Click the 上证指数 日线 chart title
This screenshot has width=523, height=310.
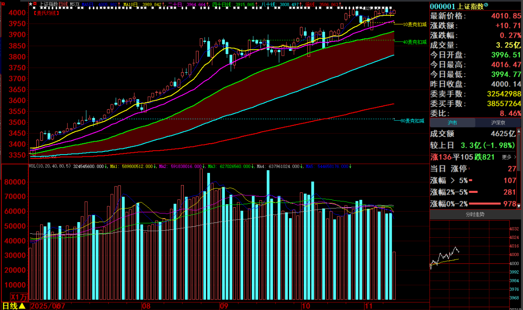(x=53, y=4)
